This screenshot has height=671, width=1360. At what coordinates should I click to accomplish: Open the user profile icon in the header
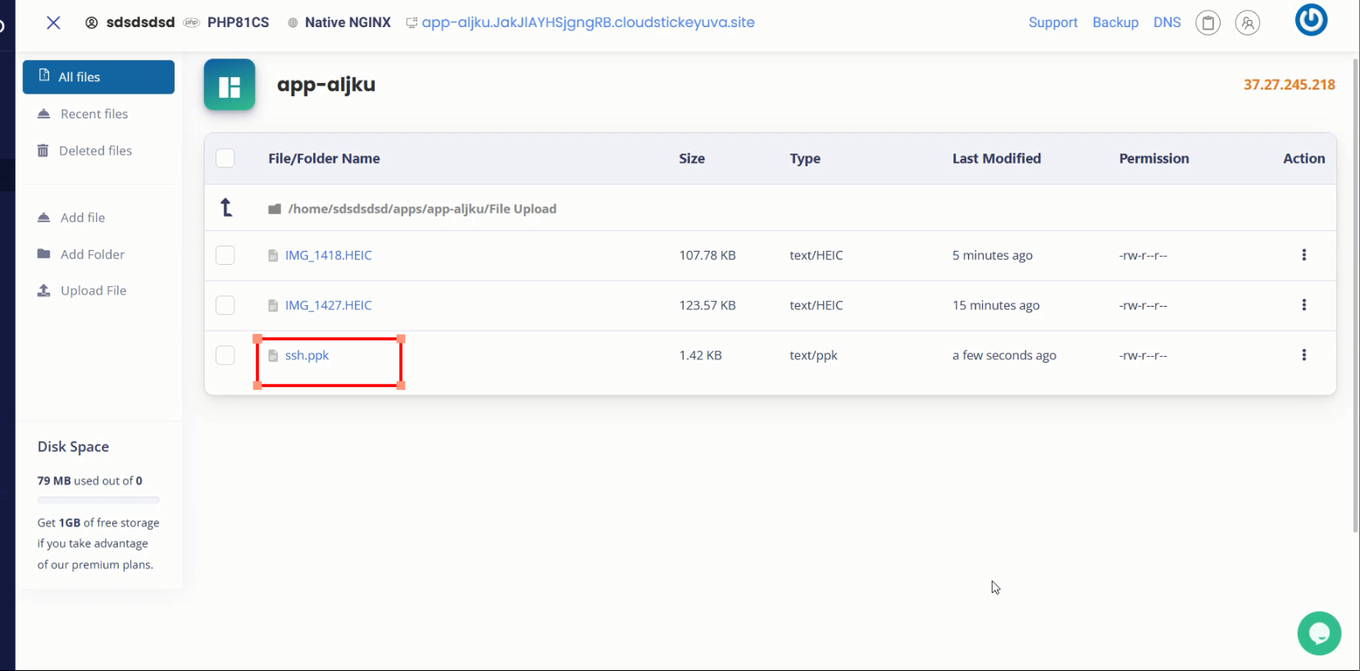(1248, 23)
